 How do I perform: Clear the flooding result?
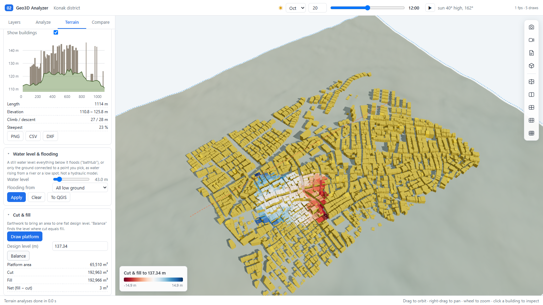36,197
